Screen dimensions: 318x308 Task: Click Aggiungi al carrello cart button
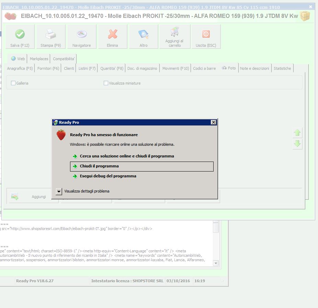point(174,36)
